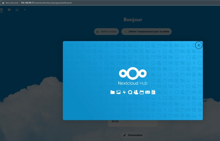Click the text document icon in the dialog
220x141 pixels.
click(x=153, y=92)
